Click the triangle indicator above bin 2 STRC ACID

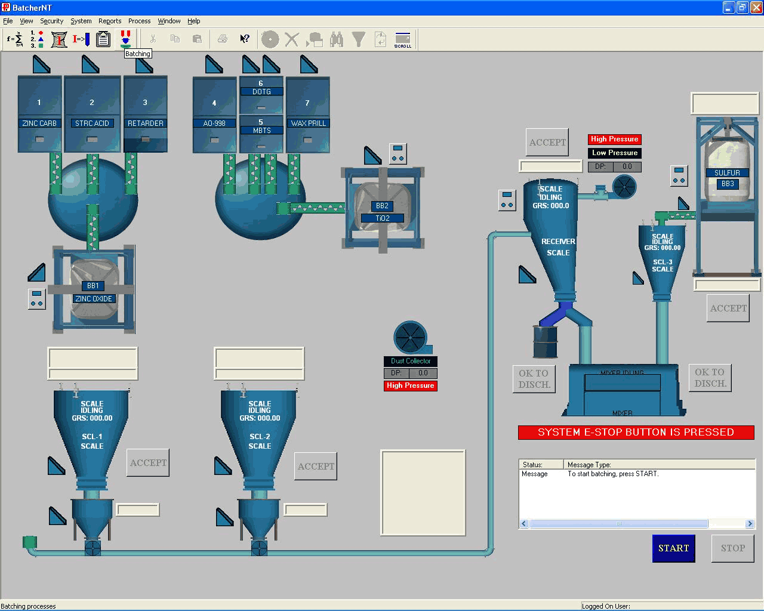(x=91, y=64)
